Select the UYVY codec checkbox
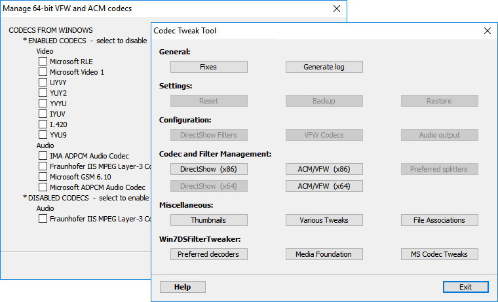Image resolution: width=498 pixels, height=302 pixels. [x=43, y=83]
